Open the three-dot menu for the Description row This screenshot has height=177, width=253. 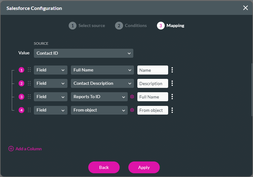point(172,83)
